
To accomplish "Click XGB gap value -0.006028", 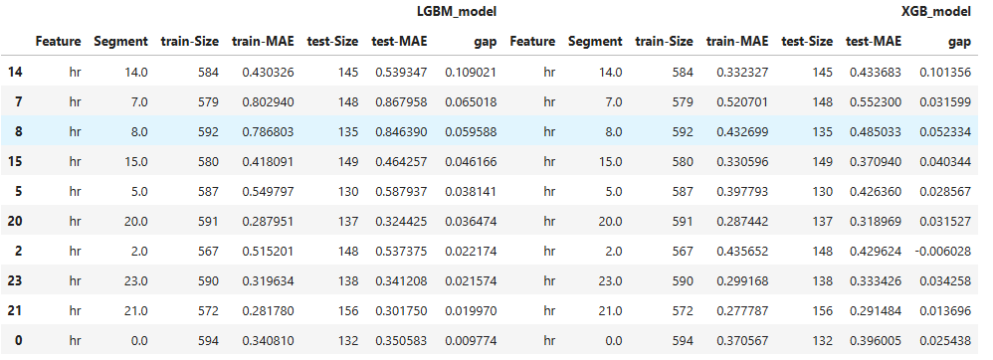I will pyautogui.click(x=943, y=252).
